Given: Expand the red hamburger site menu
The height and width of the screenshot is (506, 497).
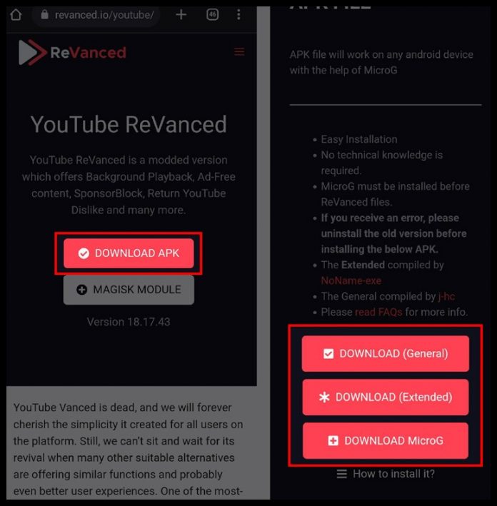Looking at the screenshot, I should pos(239,52).
